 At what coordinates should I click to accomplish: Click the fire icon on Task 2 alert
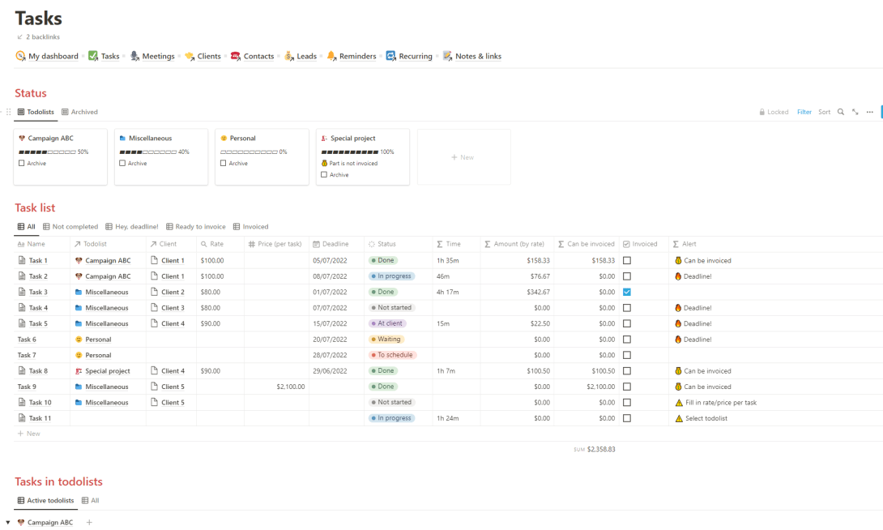678,276
